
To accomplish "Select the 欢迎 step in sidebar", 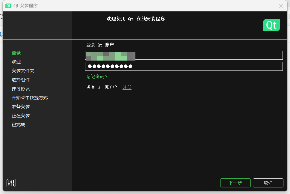I will click(x=16, y=62).
